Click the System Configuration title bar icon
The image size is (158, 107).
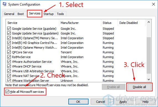coord(5,4)
